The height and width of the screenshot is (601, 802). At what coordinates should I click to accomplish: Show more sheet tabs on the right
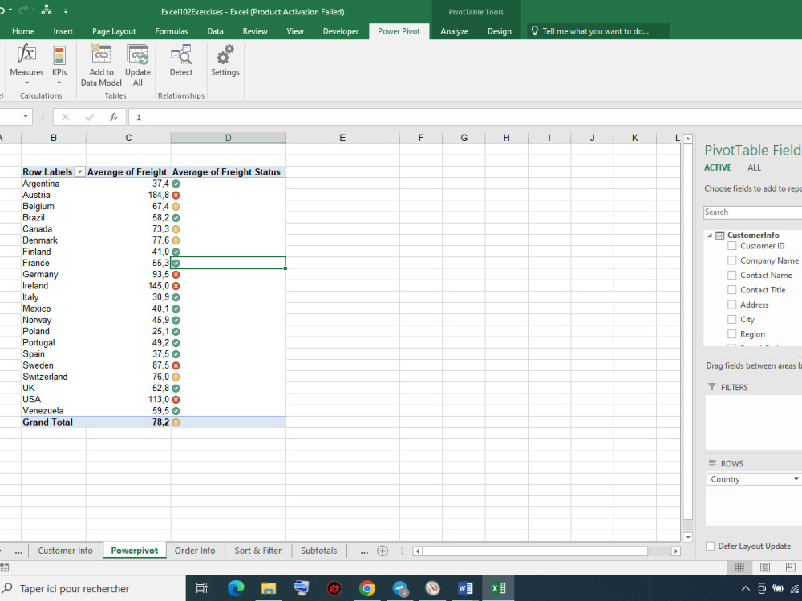[x=364, y=551]
